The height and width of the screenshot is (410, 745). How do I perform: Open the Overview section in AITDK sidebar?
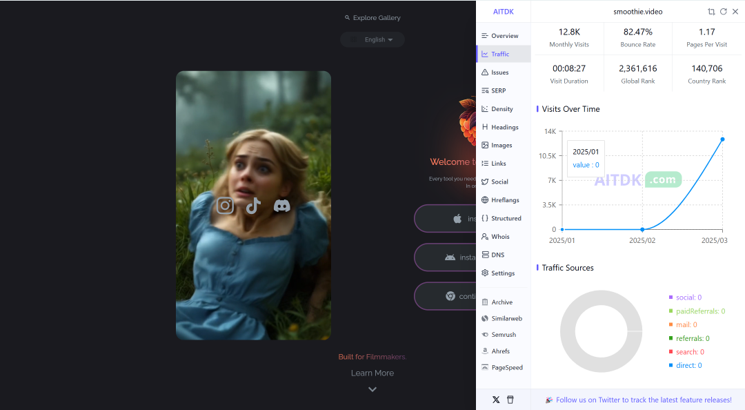click(x=503, y=36)
